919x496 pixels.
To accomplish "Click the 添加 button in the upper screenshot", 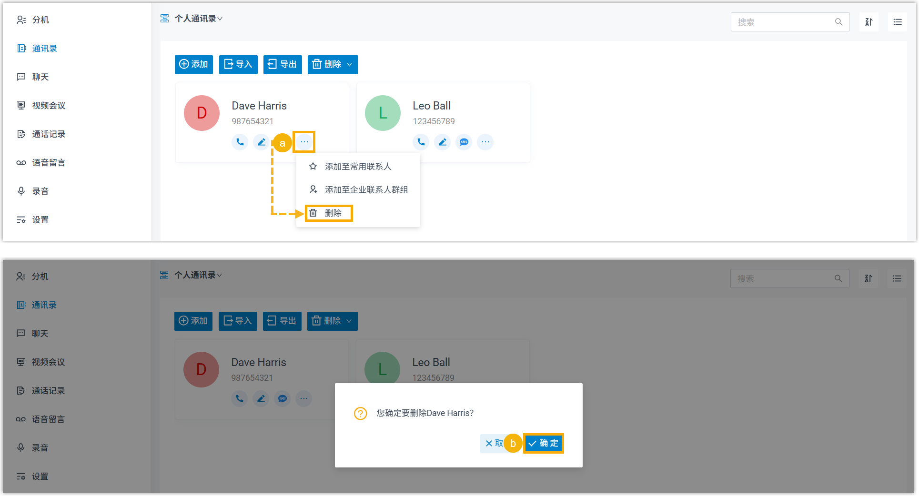I will pyautogui.click(x=193, y=65).
